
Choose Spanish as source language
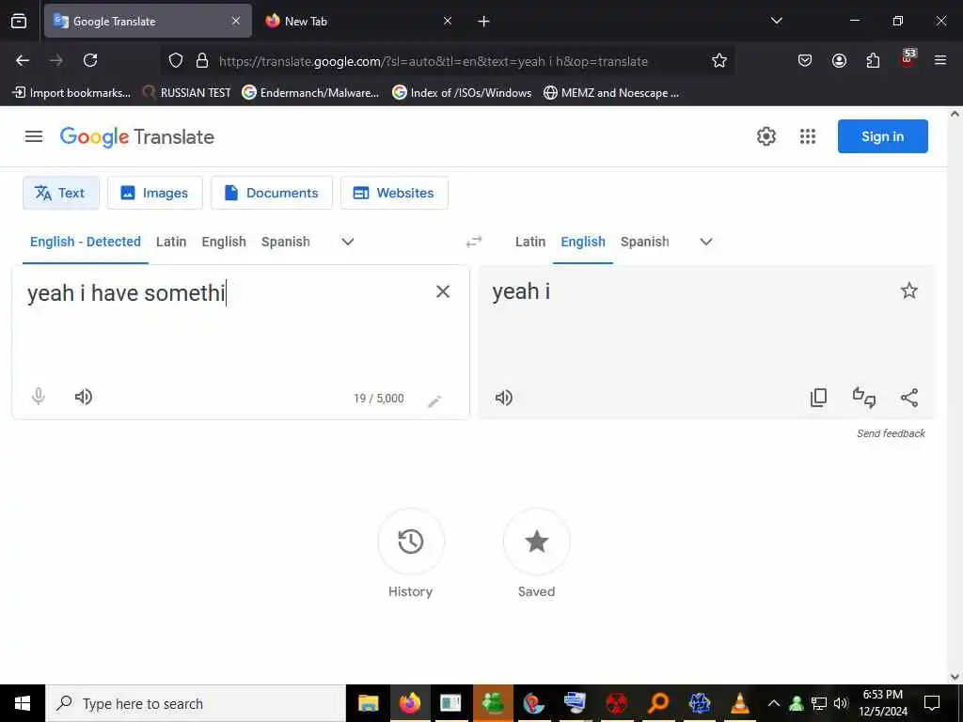[286, 242]
